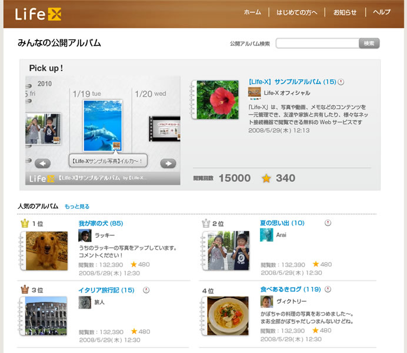Screen dimensions: 407x353
Task: Open 我が家の犬 (85) album link
Action: pos(101,224)
